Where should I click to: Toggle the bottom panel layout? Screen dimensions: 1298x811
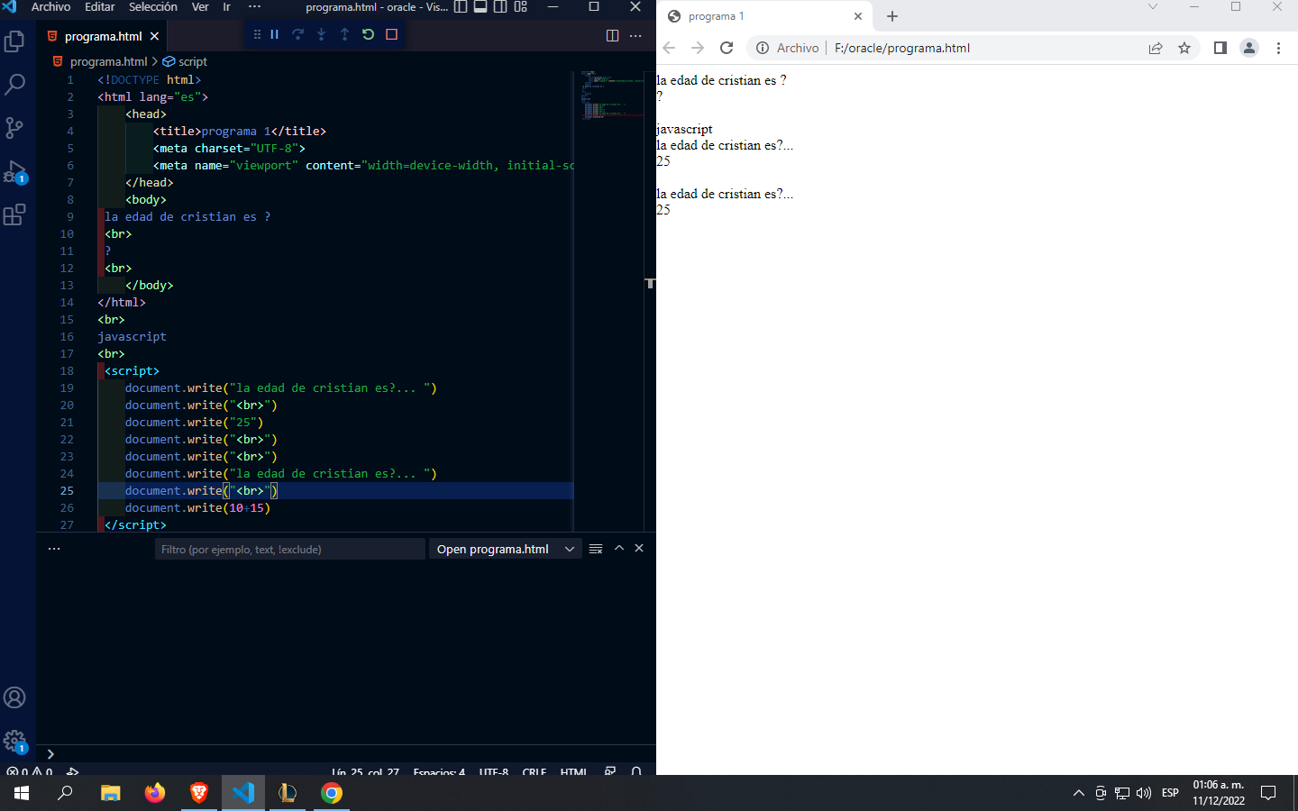pyautogui.click(x=480, y=7)
